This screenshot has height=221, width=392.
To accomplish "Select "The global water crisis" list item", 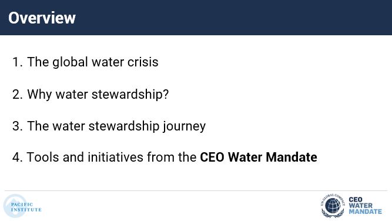I will [93, 62].
